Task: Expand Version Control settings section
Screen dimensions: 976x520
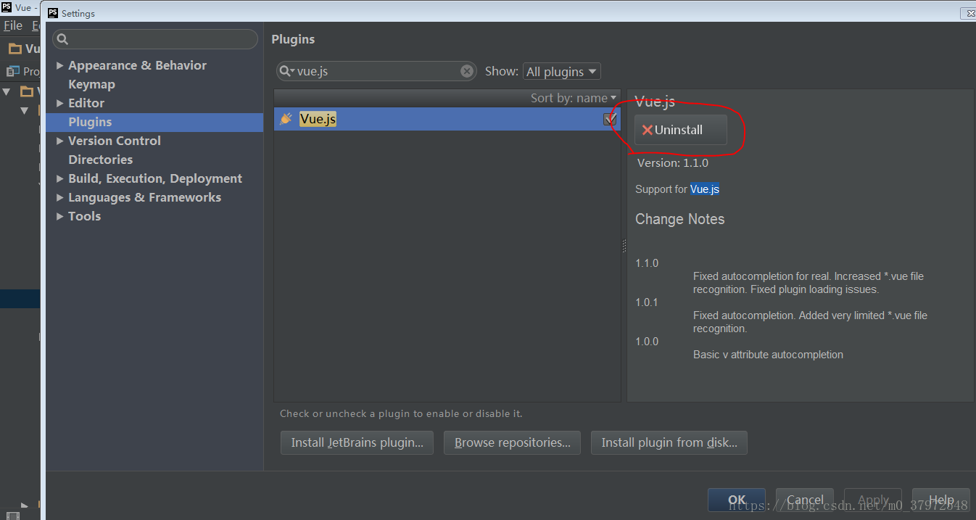Action: pos(59,141)
